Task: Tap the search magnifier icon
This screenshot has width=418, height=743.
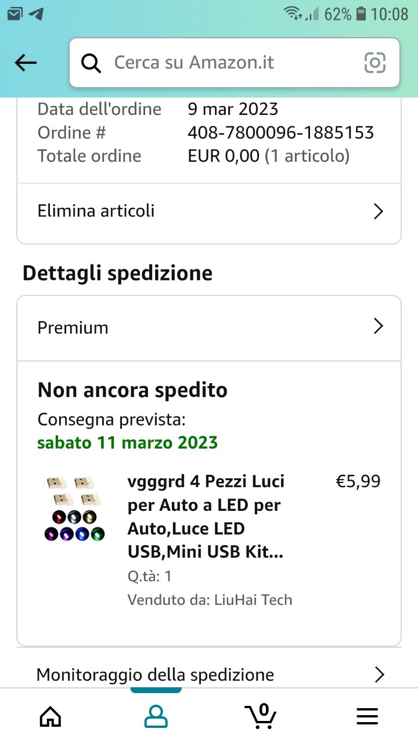Action: click(91, 63)
